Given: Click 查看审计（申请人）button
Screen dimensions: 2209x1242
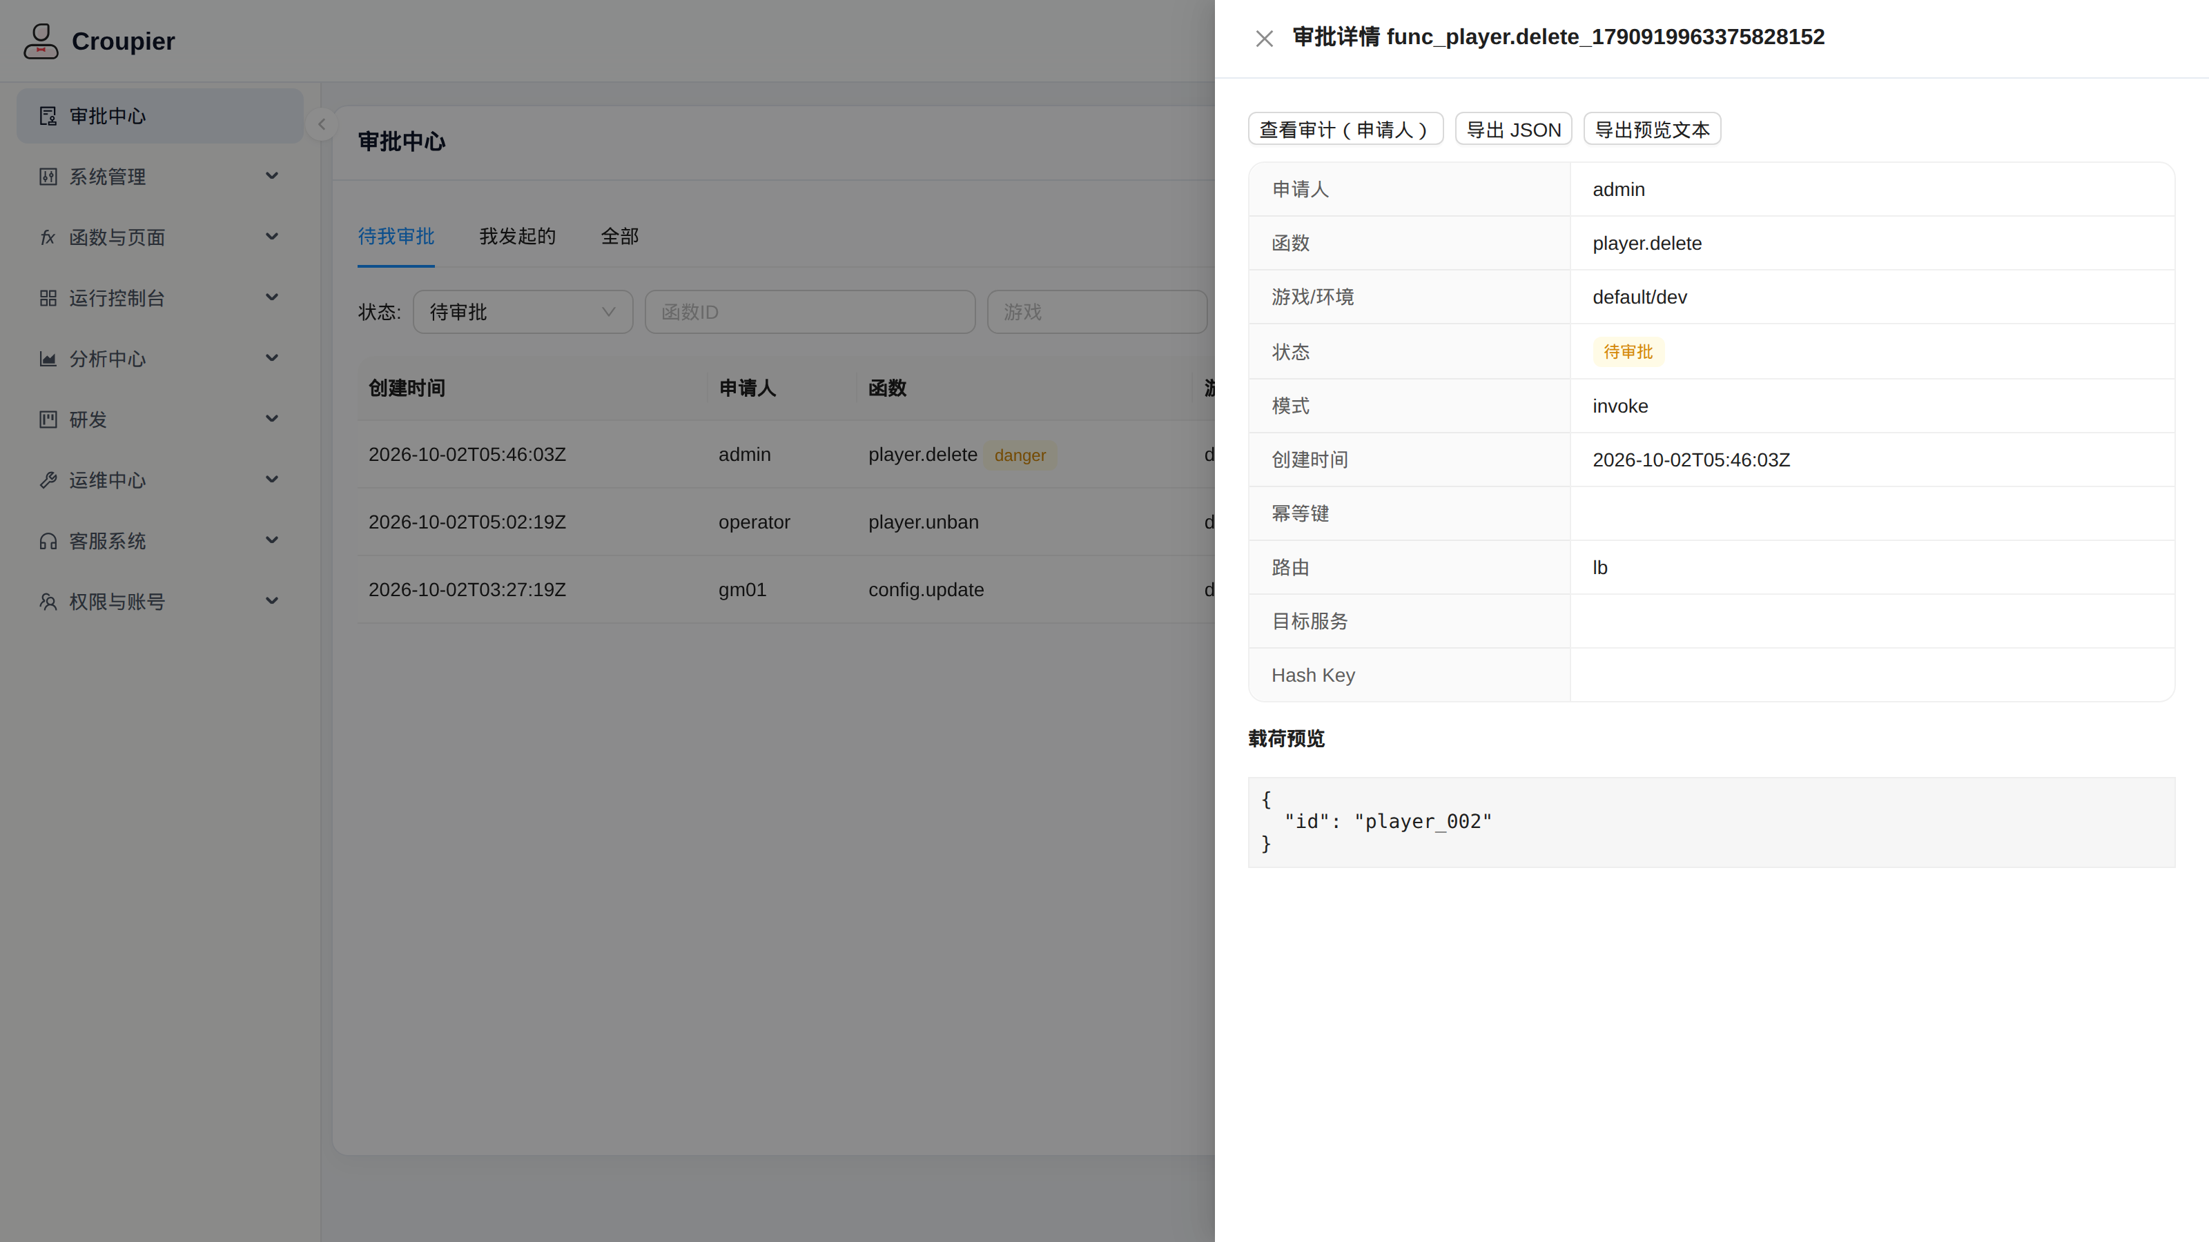Looking at the screenshot, I should click(x=1345, y=130).
